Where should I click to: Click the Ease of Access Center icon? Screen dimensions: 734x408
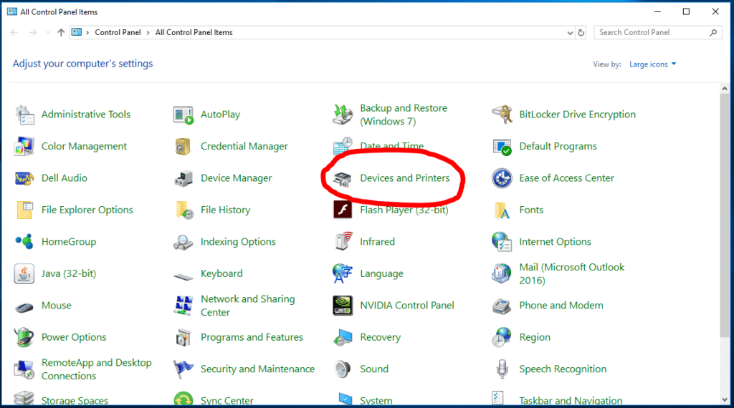pos(502,178)
